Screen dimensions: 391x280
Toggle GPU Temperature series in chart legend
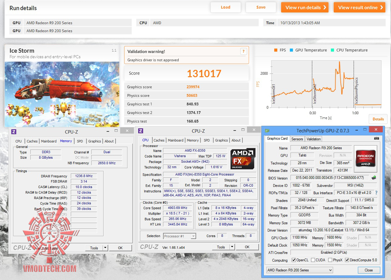point(308,50)
